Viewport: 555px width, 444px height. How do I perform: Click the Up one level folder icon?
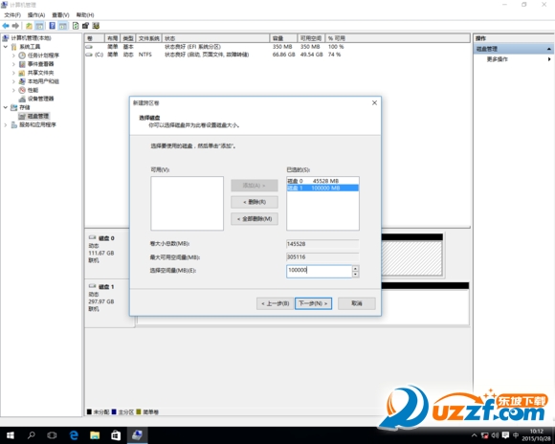pos(29,26)
